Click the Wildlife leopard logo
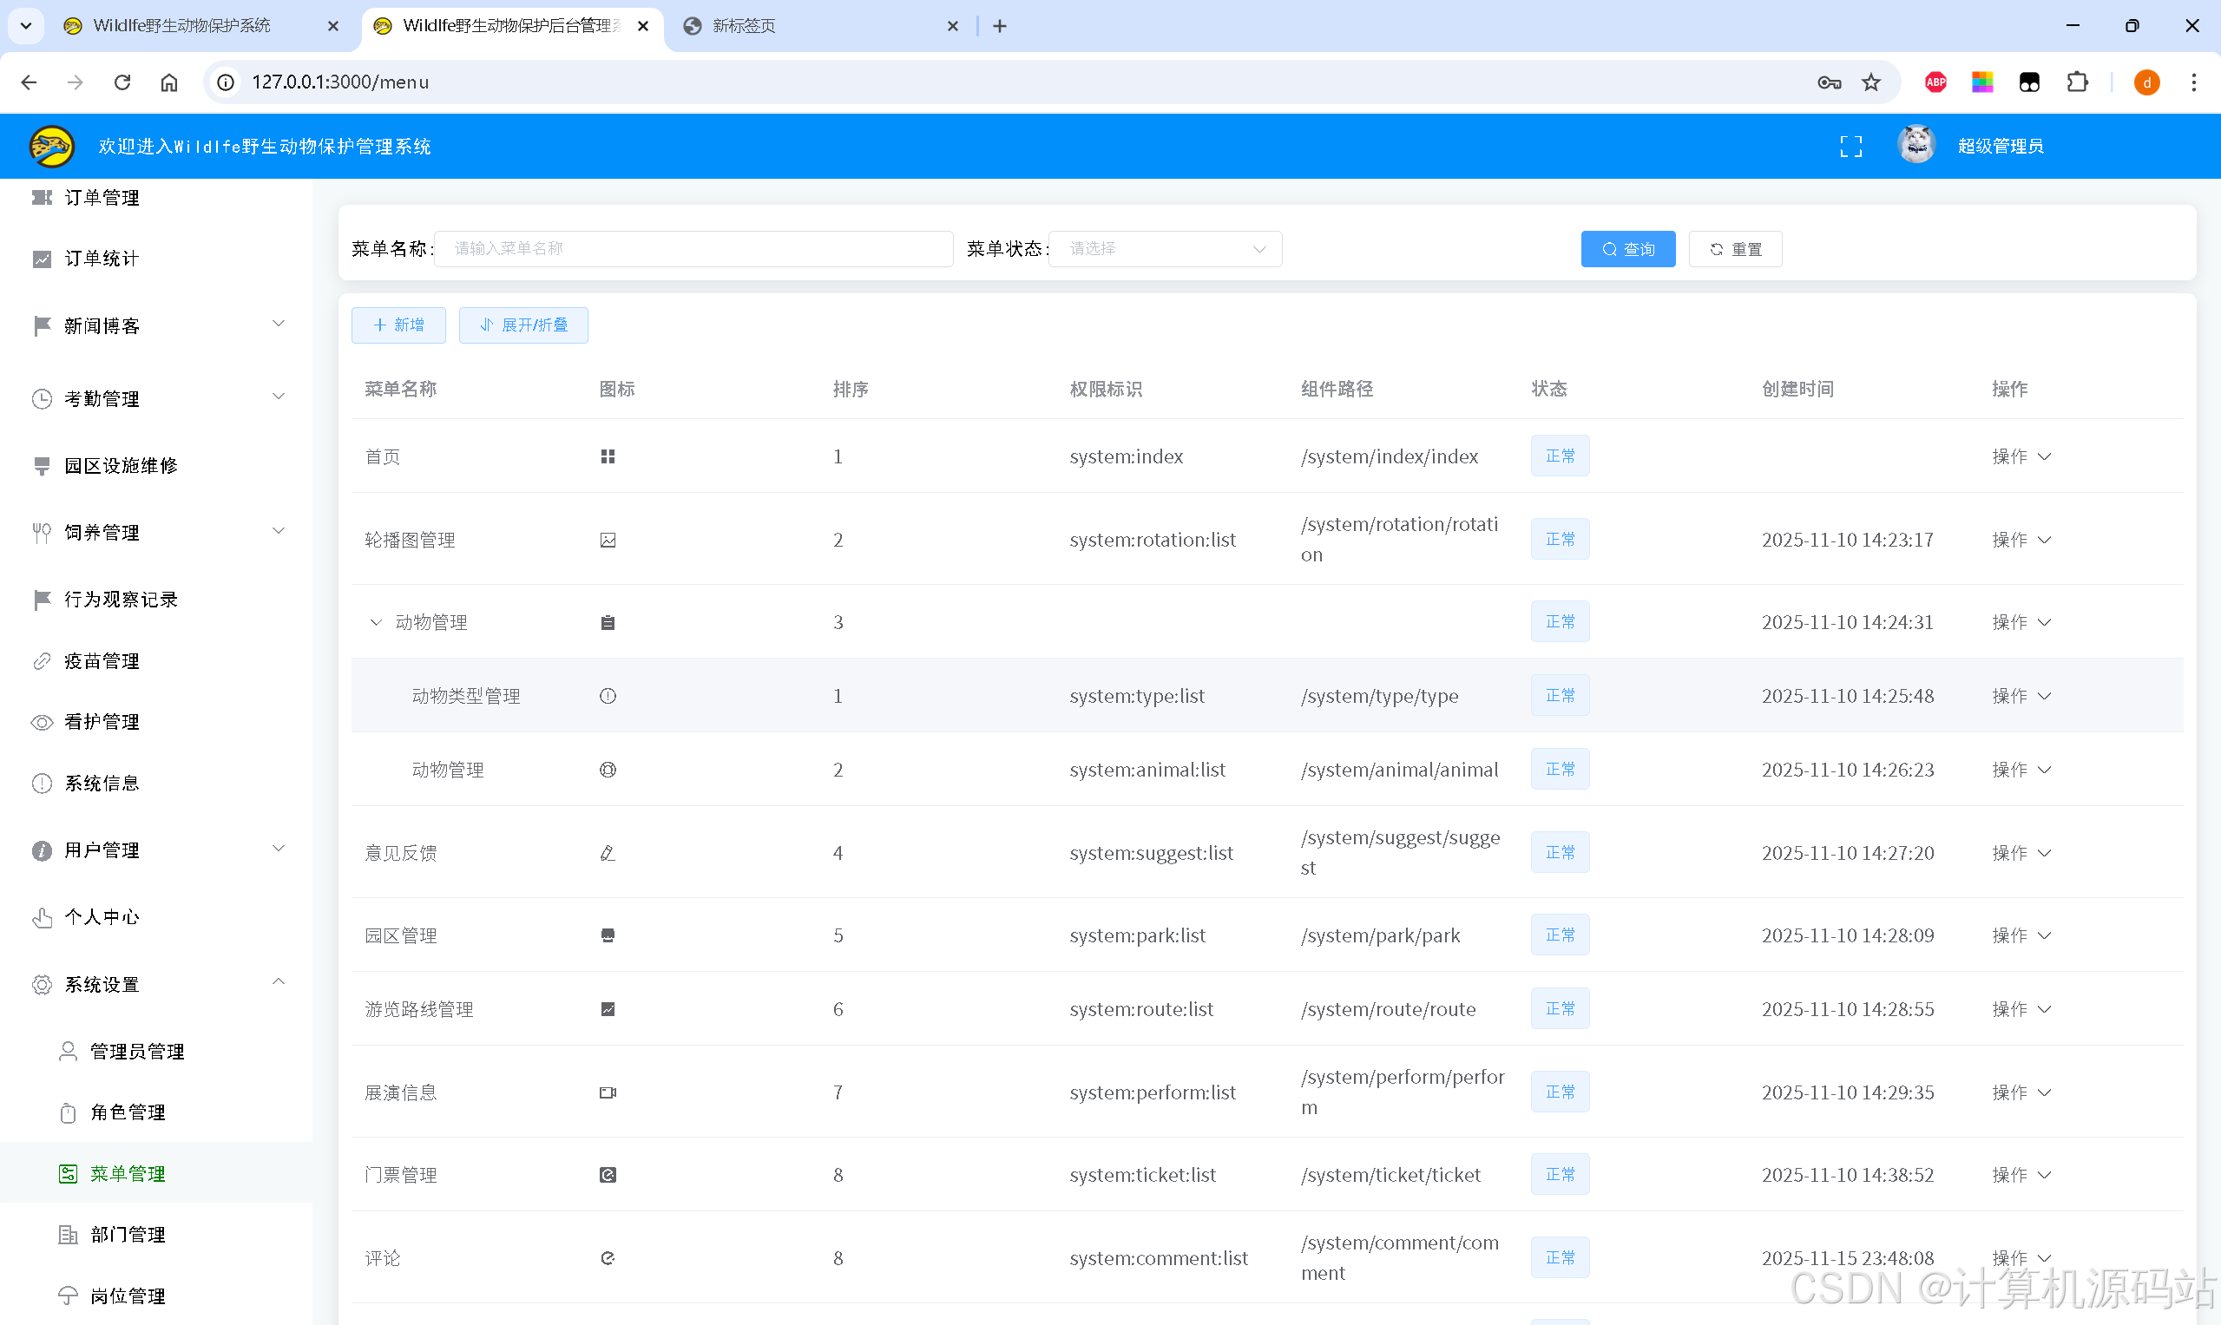2221x1325 pixels. tap(52, 147)
